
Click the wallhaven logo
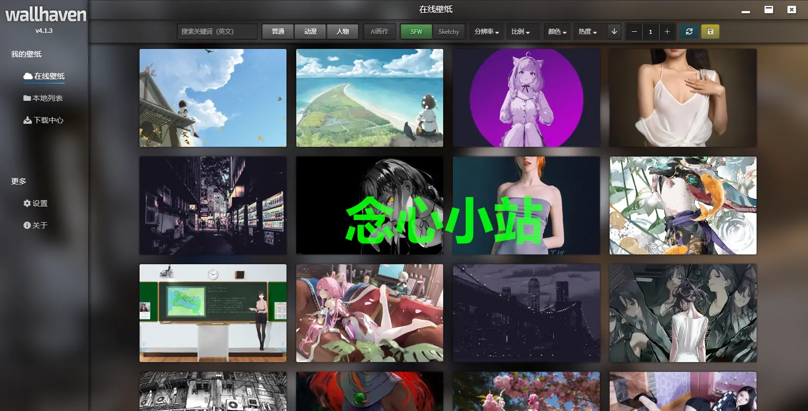click(46, 15)
